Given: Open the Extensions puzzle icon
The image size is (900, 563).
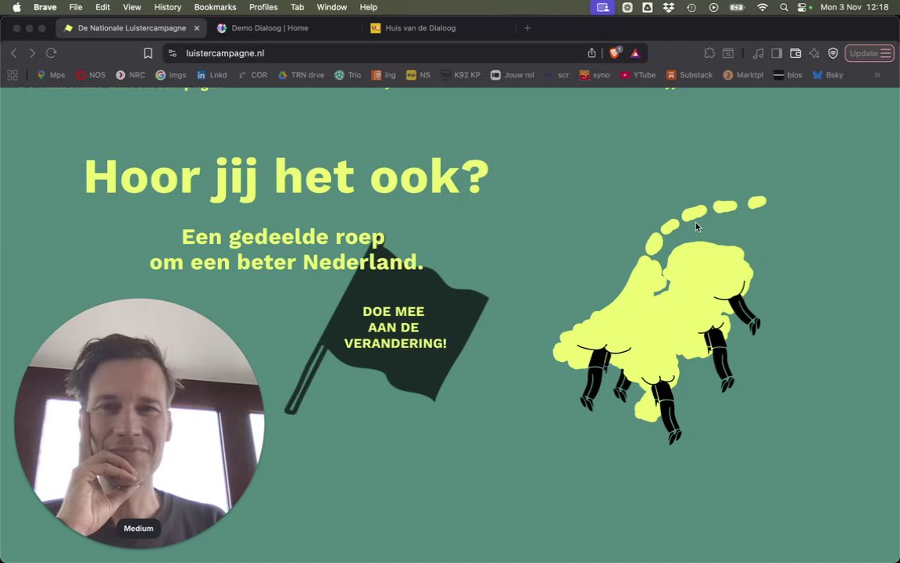Looking at the screenshot, I should 709,53.
